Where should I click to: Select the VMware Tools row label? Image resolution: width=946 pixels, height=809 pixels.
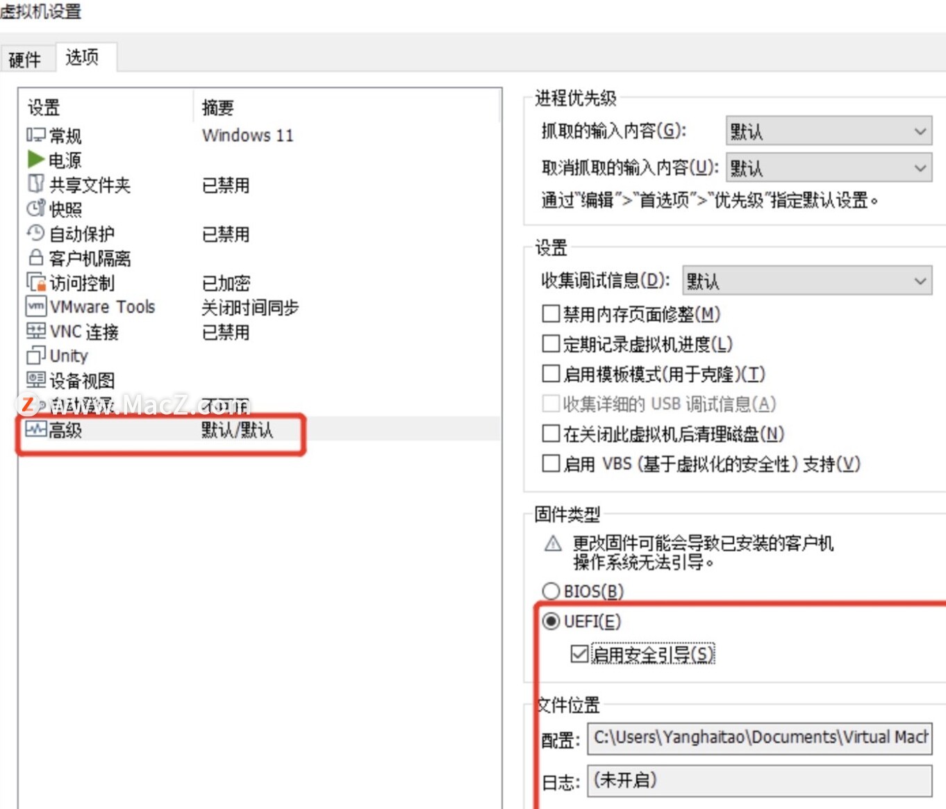[x=102, y=307]
